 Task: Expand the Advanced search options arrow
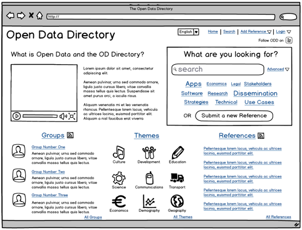tap(287, 69)
